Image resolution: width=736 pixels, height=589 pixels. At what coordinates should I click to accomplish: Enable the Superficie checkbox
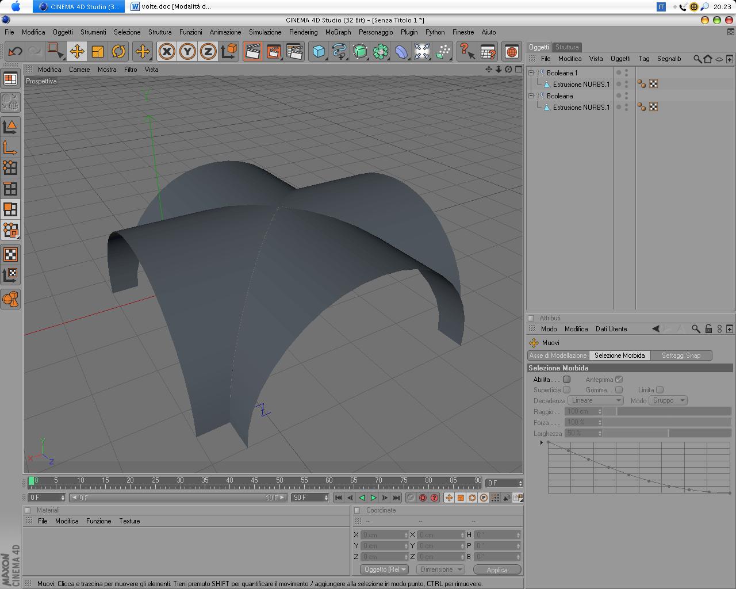coord(566,390)
